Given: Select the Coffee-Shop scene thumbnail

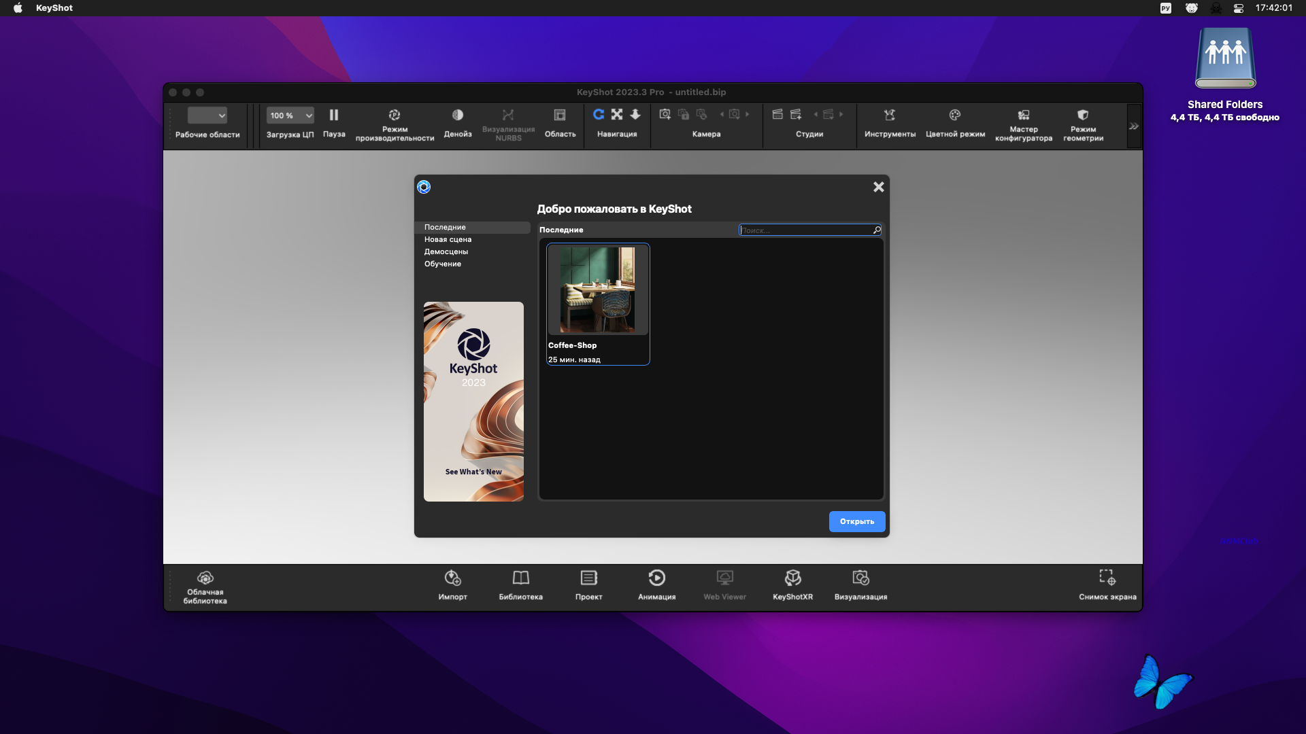Looking at the screenshot, I should pyautogui.click(x=598, y=290).
